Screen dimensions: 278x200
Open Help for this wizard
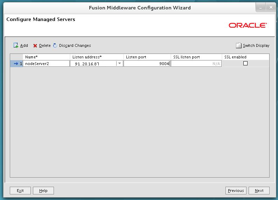(x=43, y=191)
